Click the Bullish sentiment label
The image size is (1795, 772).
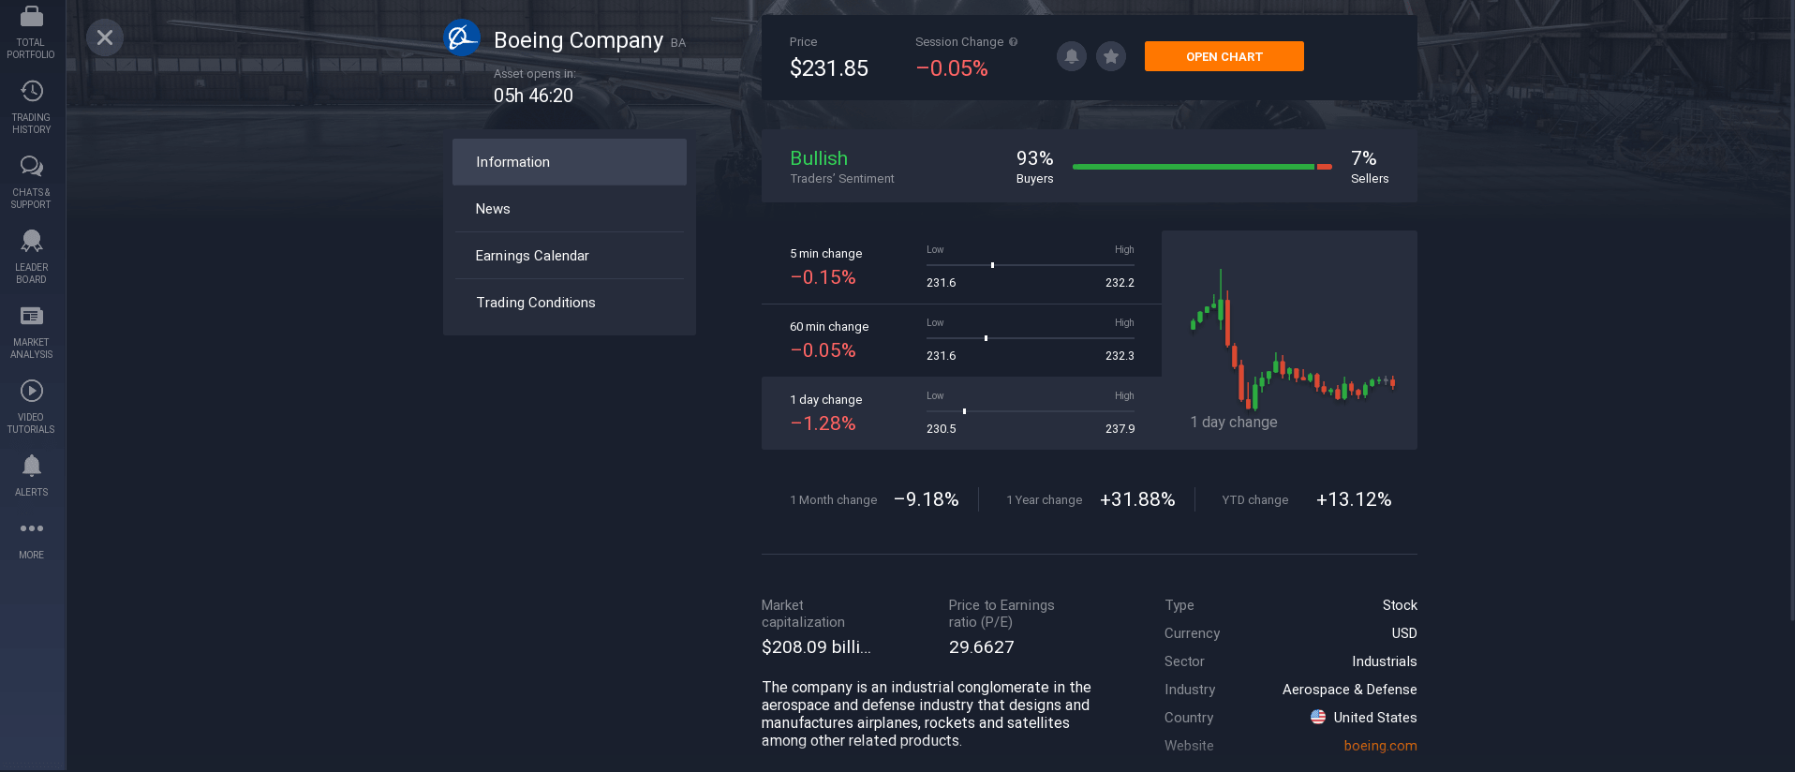point(819,158)
